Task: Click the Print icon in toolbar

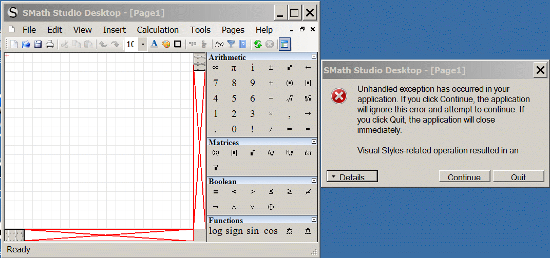Action: [50, 45]
